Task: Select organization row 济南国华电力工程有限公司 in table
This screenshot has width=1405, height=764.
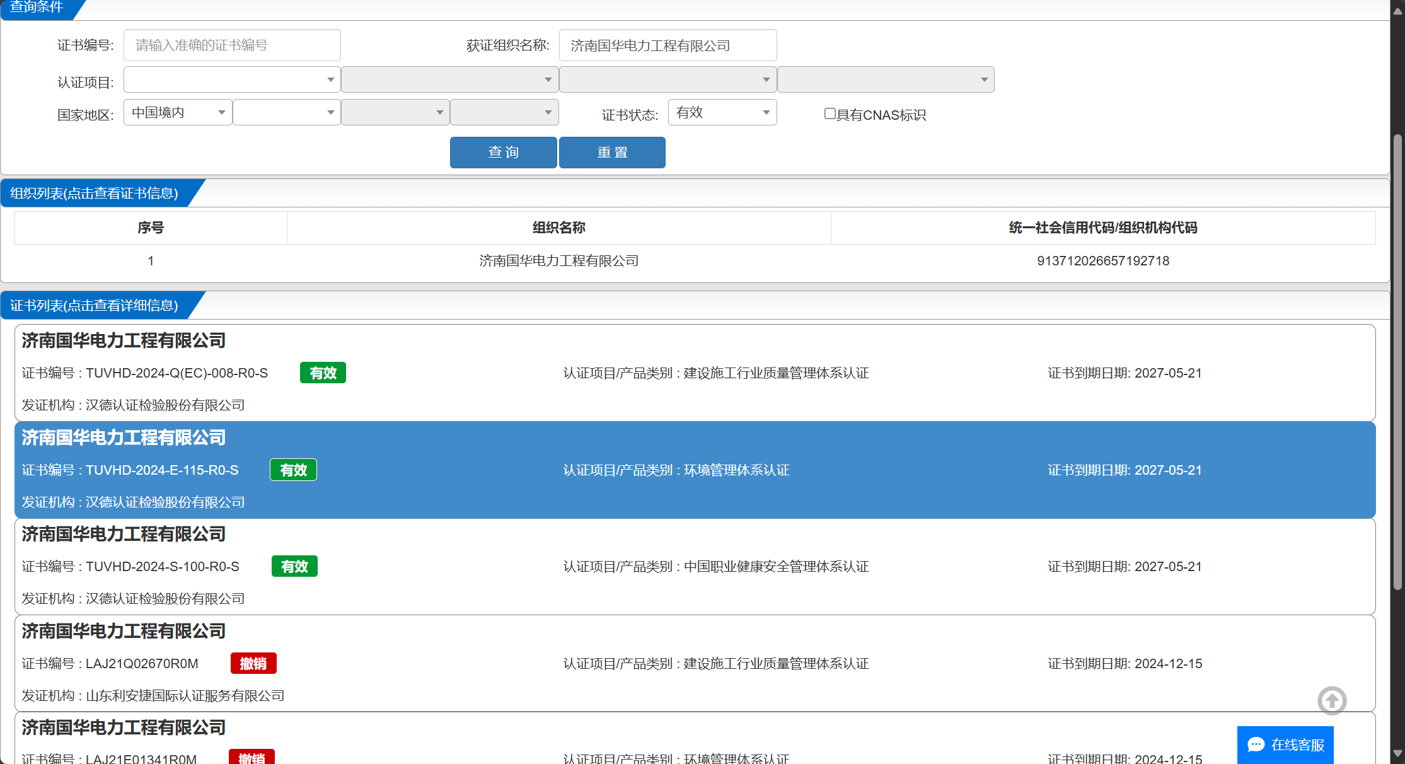Action: (695, 261)
